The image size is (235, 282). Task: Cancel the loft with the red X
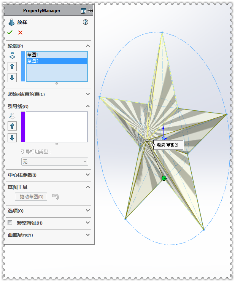point(20,33)
